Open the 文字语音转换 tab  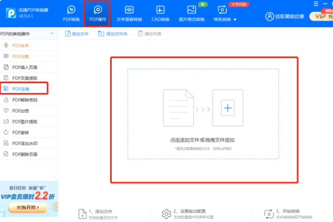(x=129, y=14)
